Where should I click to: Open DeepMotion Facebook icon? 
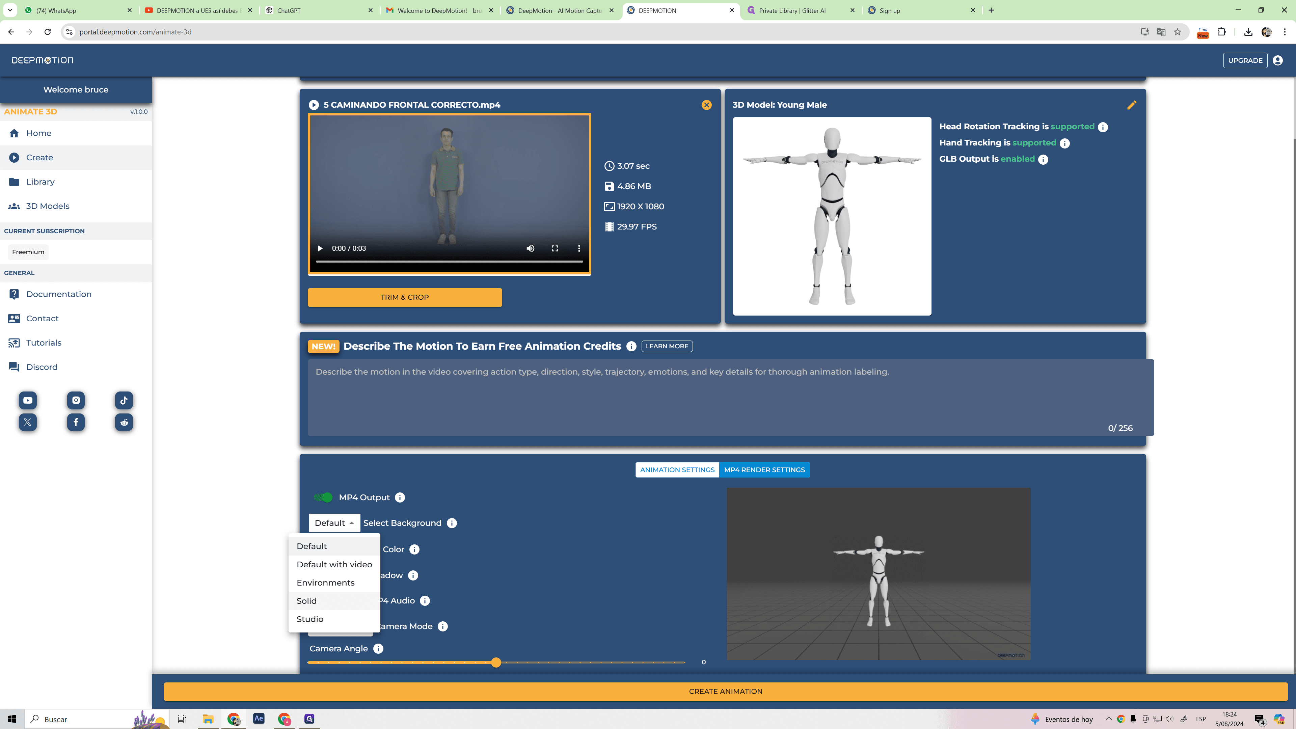[x=76, y=422]
